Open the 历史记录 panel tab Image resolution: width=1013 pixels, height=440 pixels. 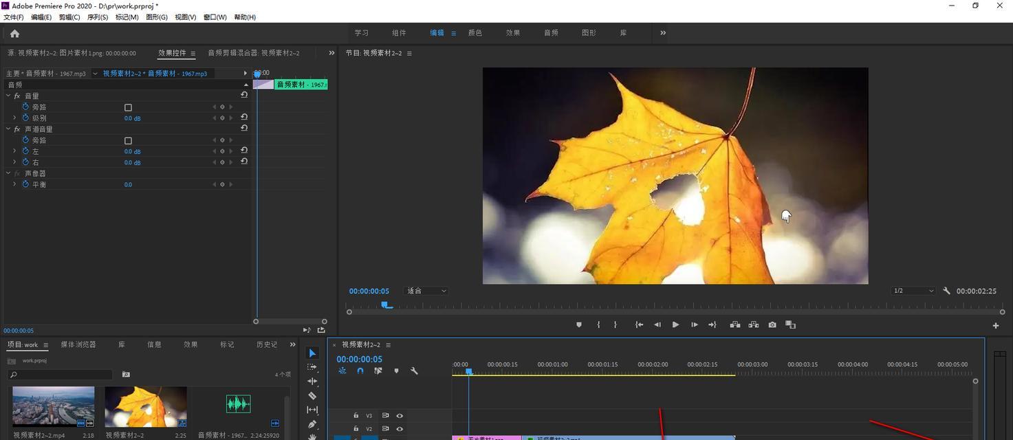pos(267,344)
